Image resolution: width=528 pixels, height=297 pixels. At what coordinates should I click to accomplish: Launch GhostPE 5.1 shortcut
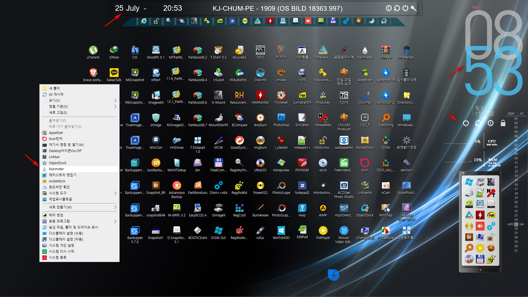coord(156,52)
